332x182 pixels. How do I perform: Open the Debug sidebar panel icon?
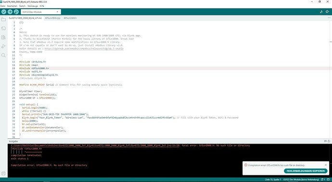click(x=3, y=46)
